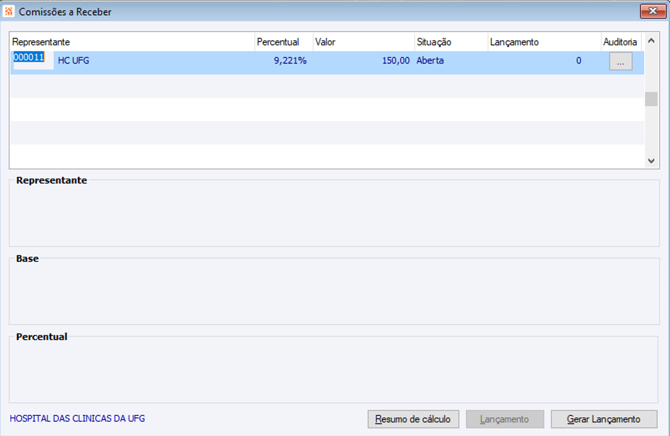670x436 pixels.
Task: Close the Comissões a Receber window
Action: point(653,11)
